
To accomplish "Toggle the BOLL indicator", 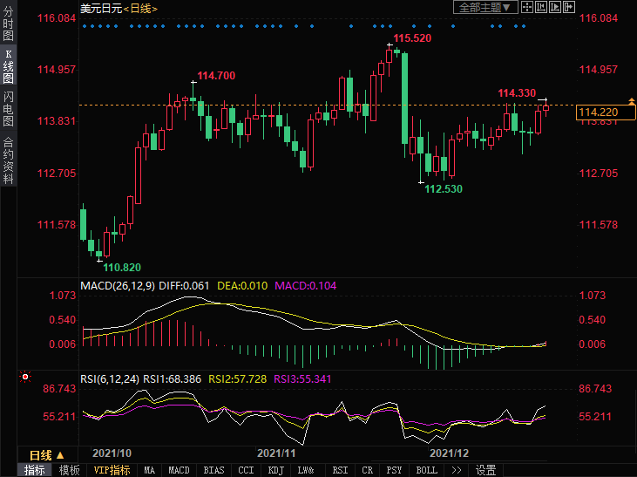I will pos(426,470).
